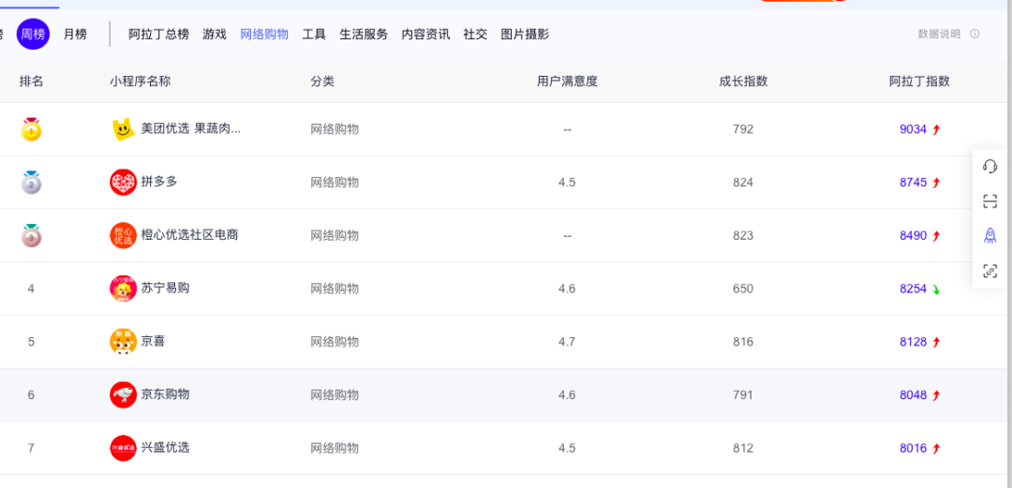Viewport: 1012px width, 488px height.
Task: Click the 排名 column header
Action: 31,81
